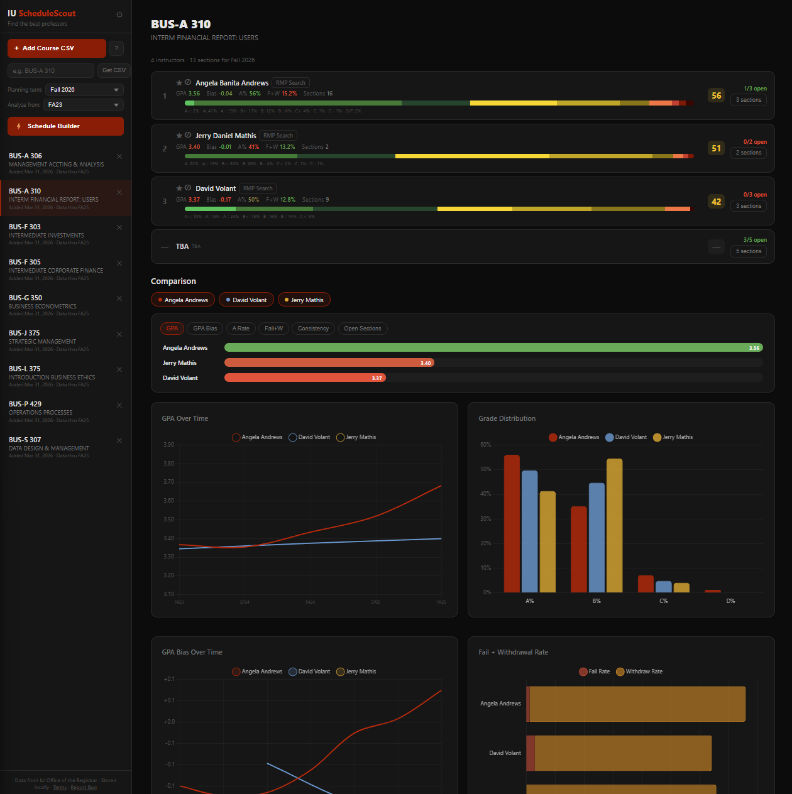Image resolution: width=792 pixels, height=794 pixels.
Task: Star Angela Banita Andrews as favorite
Action: (x=179, y=82)
